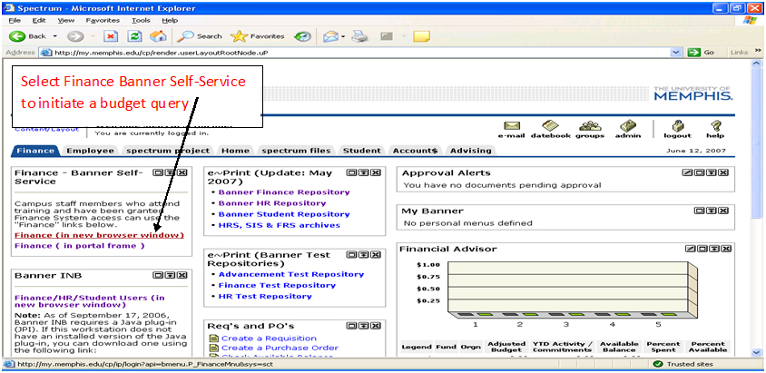Click Finance (in new browser window) link
This screenshot has width=766, height=373.
(x=99, y=235)
